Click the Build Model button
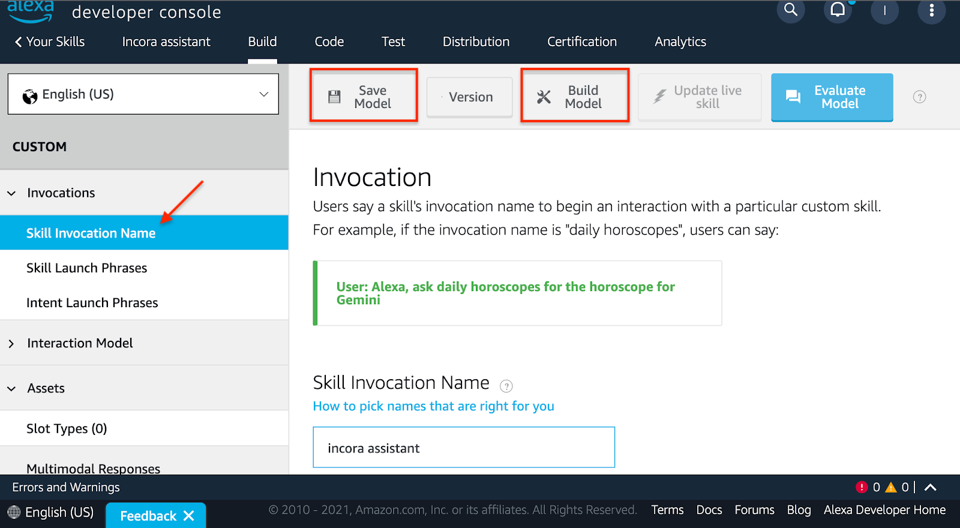 pyautogui.click(x=574, y=97)
